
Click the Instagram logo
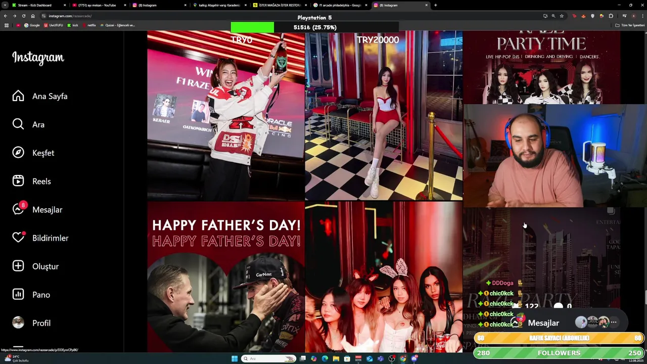(38, 58)
